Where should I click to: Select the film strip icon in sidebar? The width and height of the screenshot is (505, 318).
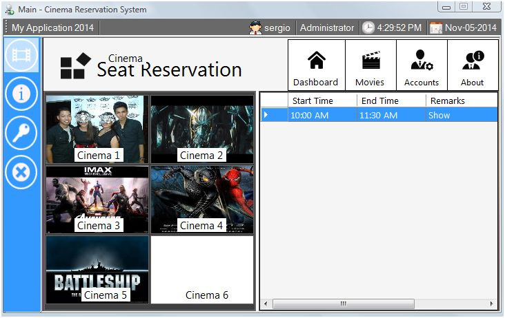point(21,55)
